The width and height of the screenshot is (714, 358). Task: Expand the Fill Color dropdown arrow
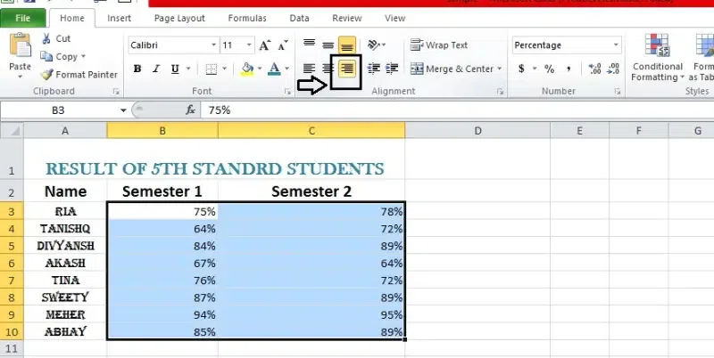[x=260, y=69]
